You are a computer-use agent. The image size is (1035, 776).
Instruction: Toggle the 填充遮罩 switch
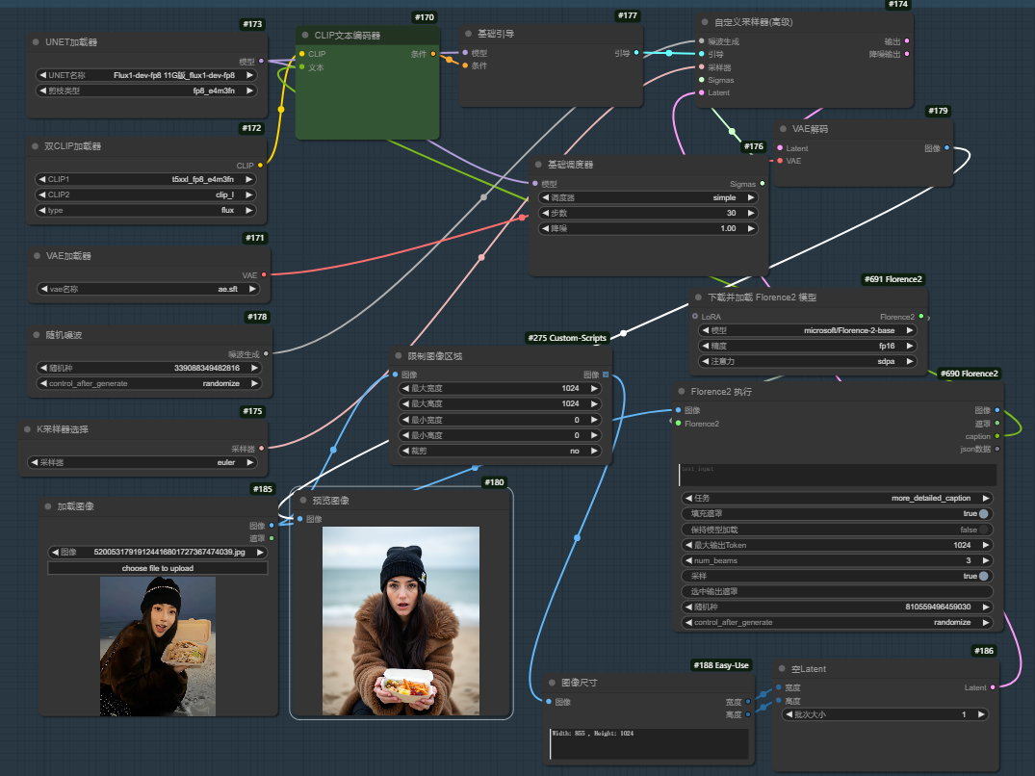(984, 514)
